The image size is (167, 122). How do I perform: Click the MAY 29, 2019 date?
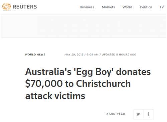74,54
